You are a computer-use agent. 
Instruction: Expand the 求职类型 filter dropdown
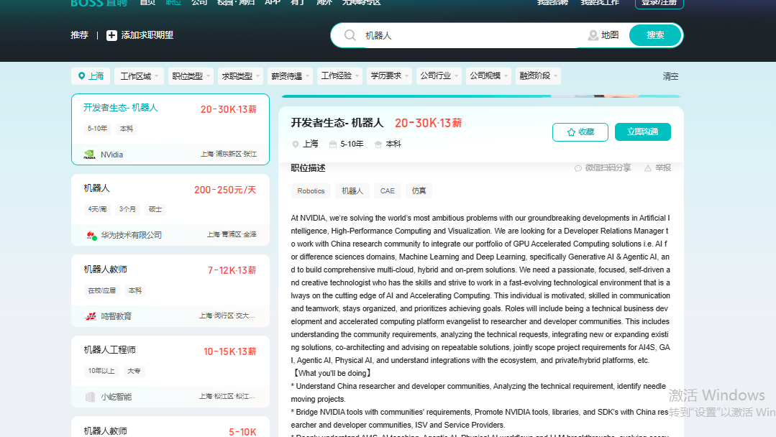[240, 75]
